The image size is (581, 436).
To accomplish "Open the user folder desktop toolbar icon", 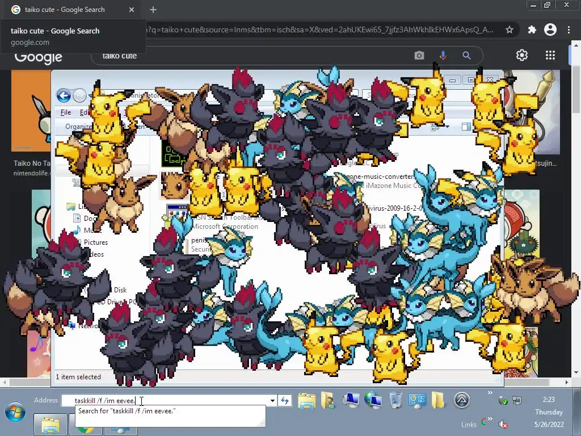I will (327, 400).
